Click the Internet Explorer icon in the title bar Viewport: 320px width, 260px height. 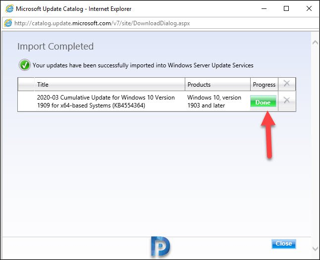pyautogui.click(x=9, y=9)
